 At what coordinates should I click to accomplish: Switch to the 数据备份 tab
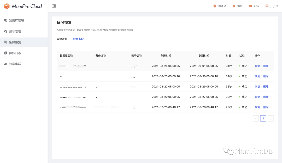[x=78, y=39]
